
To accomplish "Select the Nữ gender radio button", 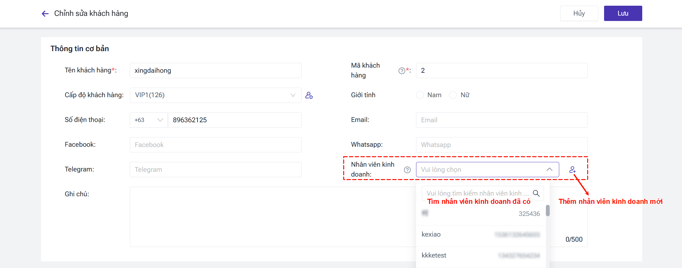I will point(453,95).
